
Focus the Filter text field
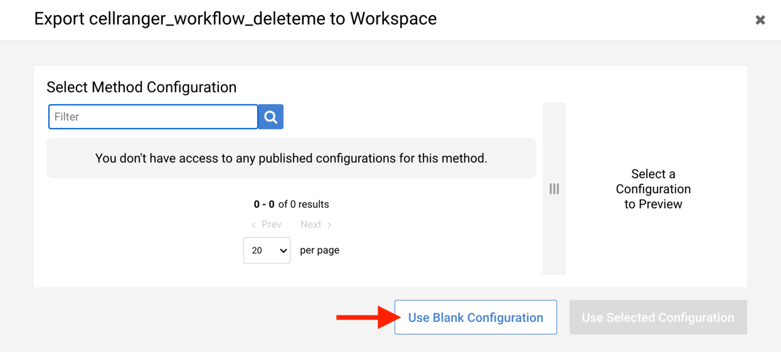pos(153,117)
